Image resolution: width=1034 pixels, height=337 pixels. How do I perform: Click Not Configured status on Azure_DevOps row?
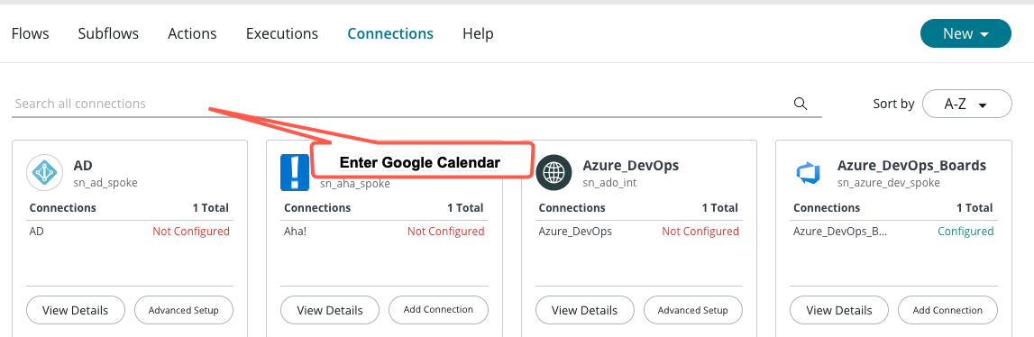click(700, 232)
